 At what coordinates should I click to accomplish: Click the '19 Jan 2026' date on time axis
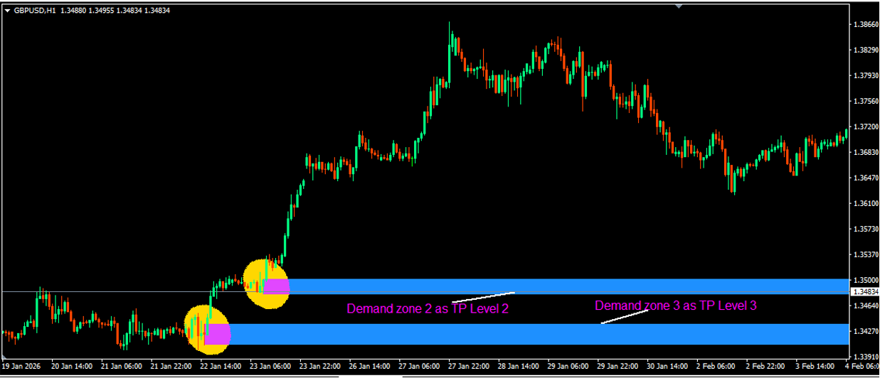click(x=23, y=367)
